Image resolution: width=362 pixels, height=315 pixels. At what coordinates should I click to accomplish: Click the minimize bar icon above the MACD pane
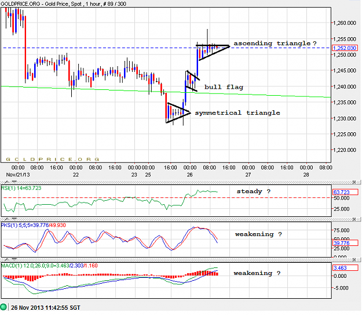click(x=14, y=259)
